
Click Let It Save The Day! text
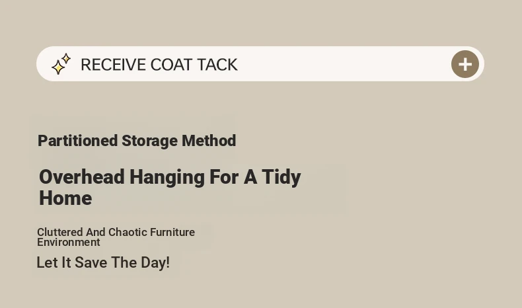[103, 262]
